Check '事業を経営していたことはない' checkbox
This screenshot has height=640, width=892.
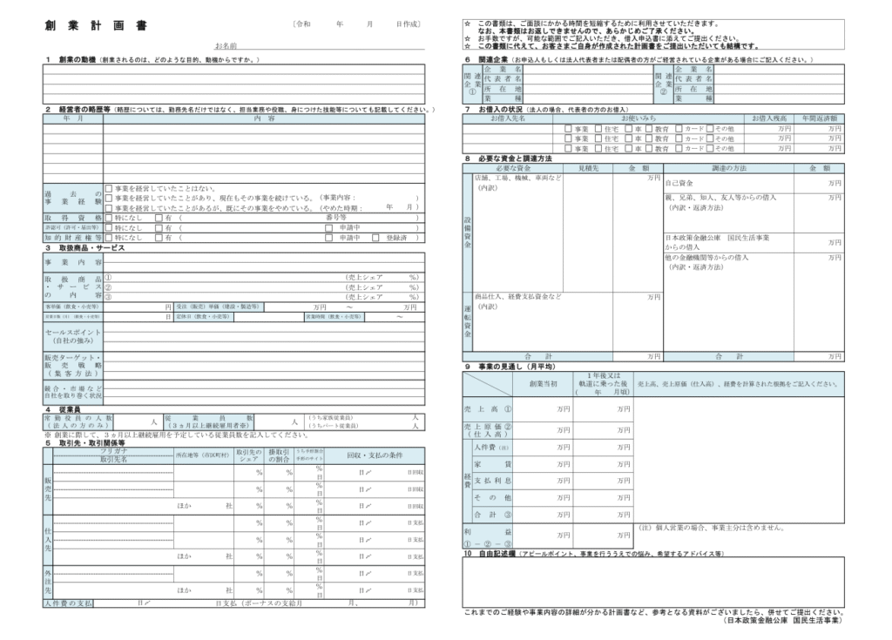point(108,188)
